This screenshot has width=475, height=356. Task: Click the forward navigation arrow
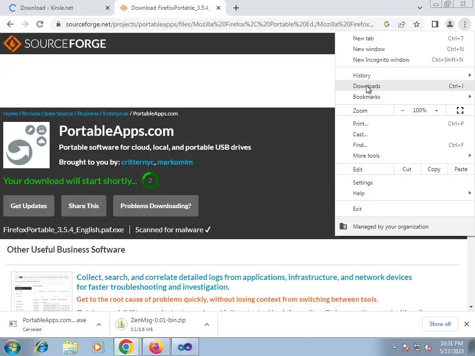[x=25, y=24]
